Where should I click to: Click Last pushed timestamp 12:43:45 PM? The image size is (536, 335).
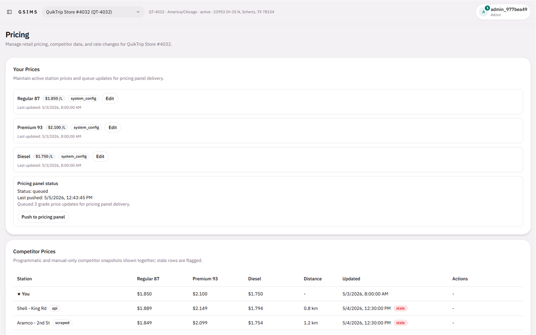[55, 198]
